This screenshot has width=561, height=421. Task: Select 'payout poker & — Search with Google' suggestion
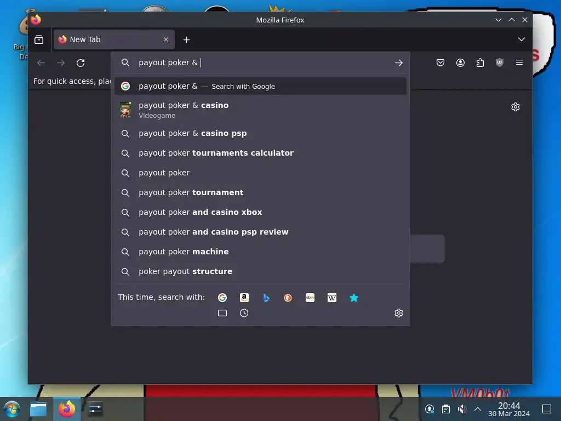click(260, 86)
